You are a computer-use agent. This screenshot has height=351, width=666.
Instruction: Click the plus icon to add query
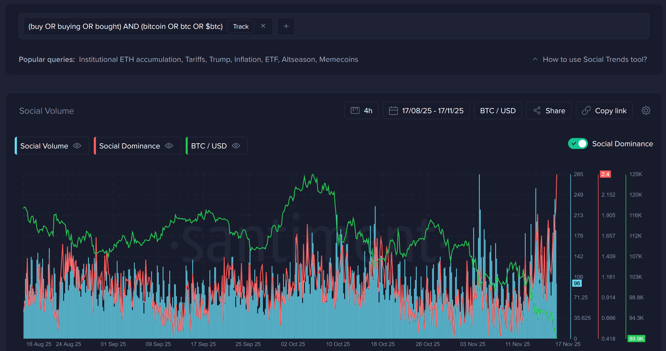click(286, 26)
